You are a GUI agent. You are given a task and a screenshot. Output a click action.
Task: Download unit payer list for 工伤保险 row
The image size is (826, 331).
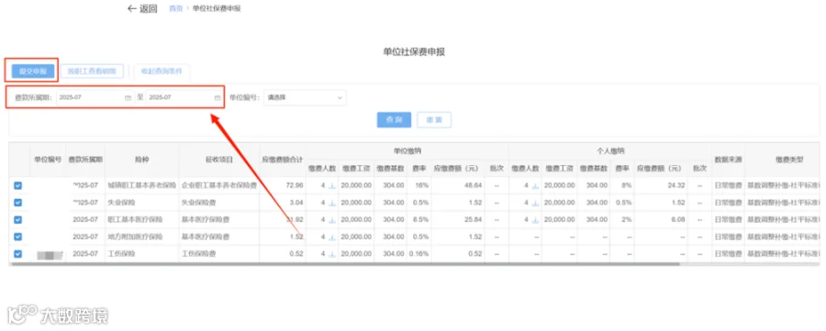coord(332,254)
